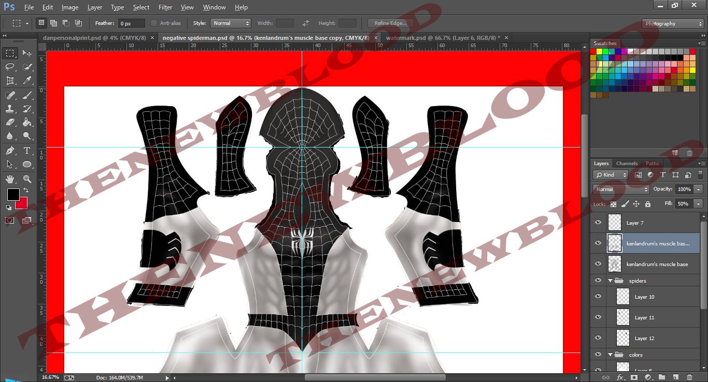Open the layer blend mode dropdown

point(620,189)
